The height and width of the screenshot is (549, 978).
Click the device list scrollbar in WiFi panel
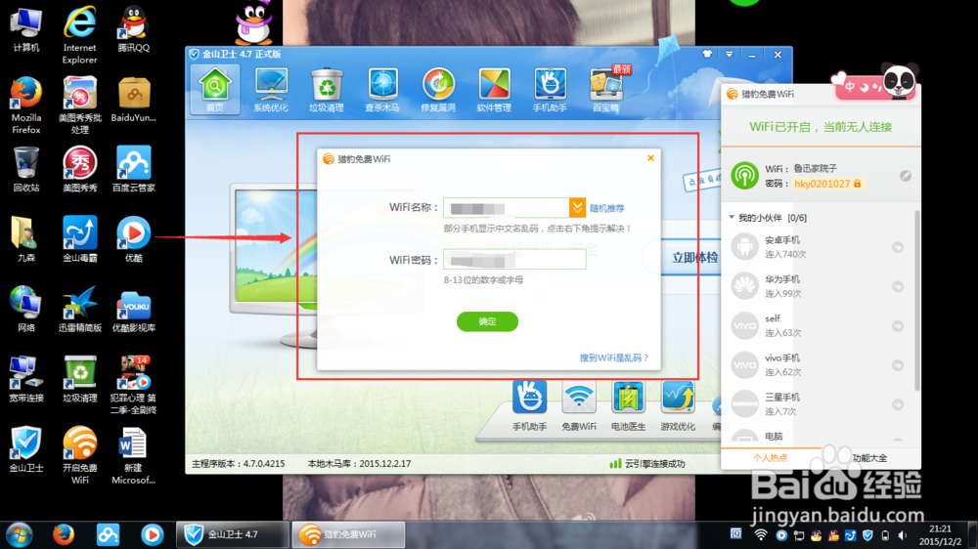point(917,301)
